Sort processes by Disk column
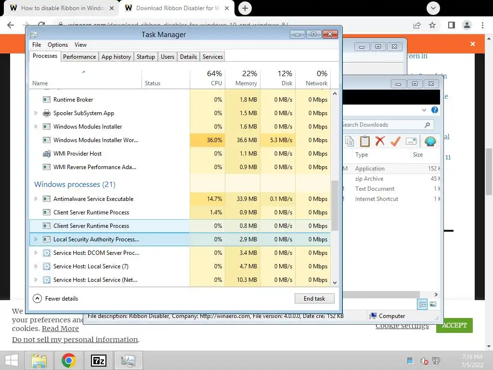 [278, 78]
